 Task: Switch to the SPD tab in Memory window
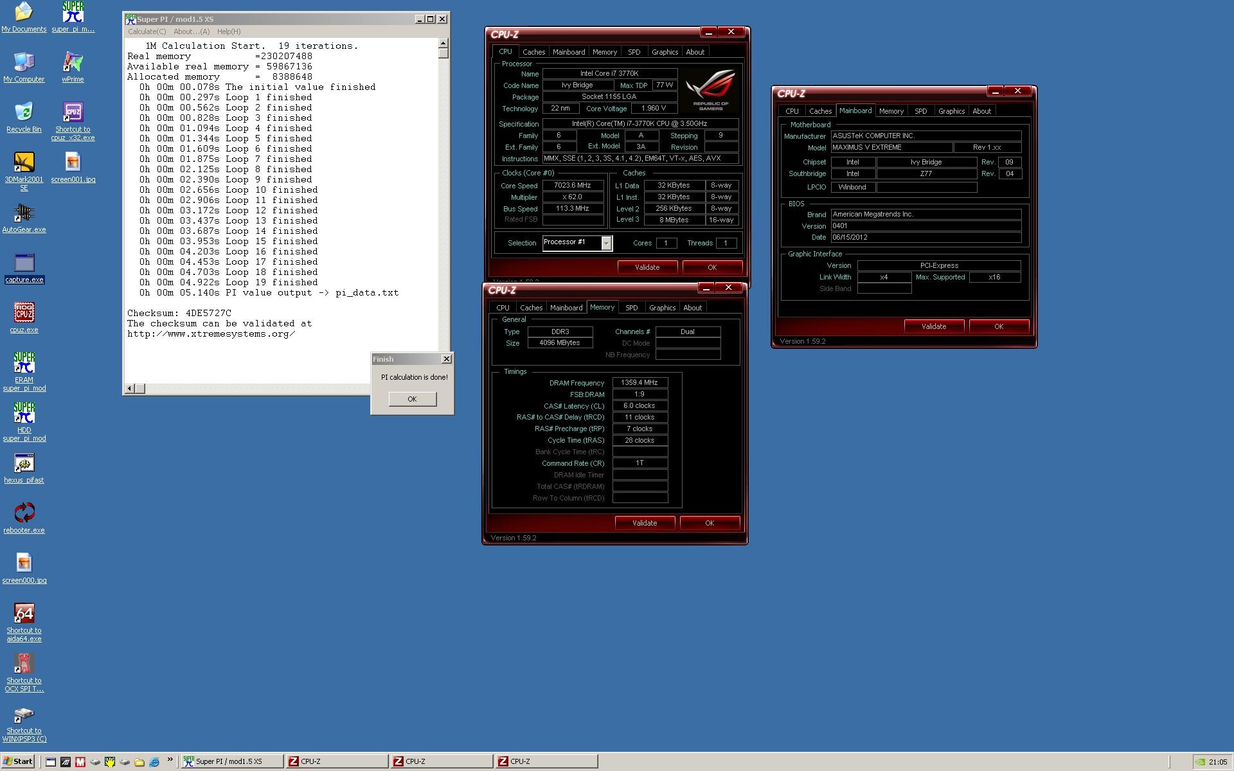coord(631,308)
